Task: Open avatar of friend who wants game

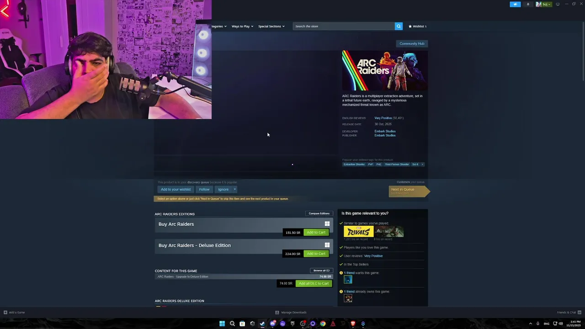Action: tap(348, 280)
